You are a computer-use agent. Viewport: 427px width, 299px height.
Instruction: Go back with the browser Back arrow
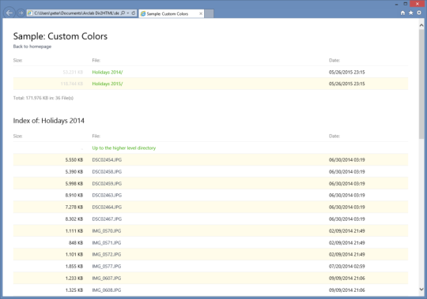click(9, 13)
